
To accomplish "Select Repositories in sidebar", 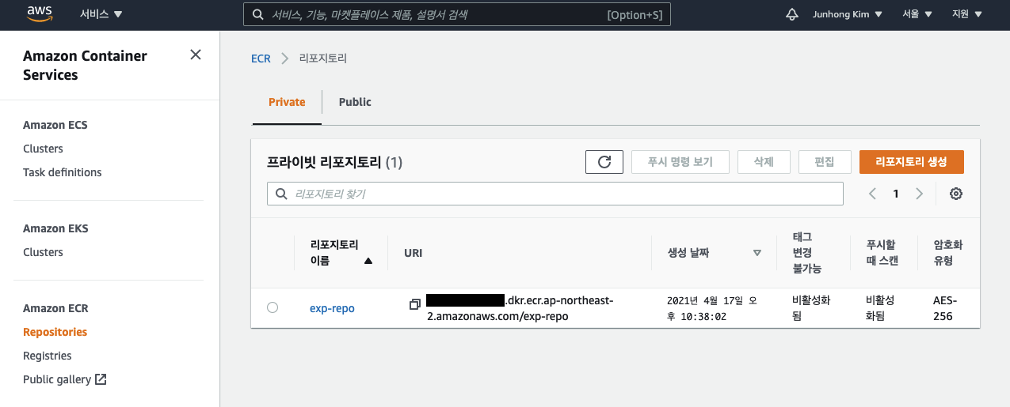I will (x=55, y=332).
